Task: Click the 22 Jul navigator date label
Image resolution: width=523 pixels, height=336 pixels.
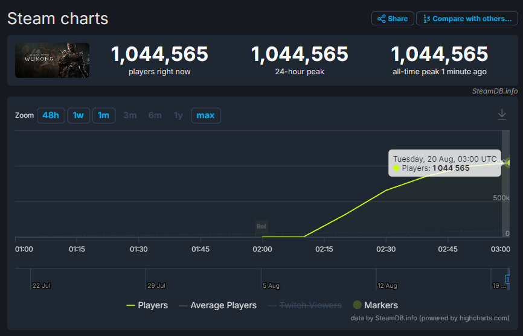Action: click(41, 285)
